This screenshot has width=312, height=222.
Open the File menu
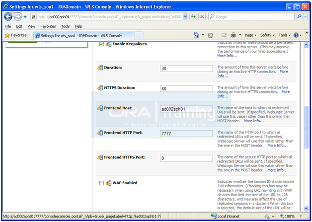[x=8, y=26]
